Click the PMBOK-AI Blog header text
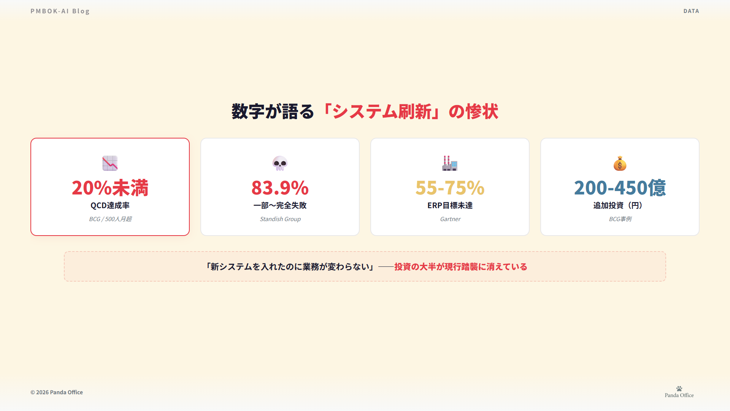The image size is (730, 411). click(60, 11)
